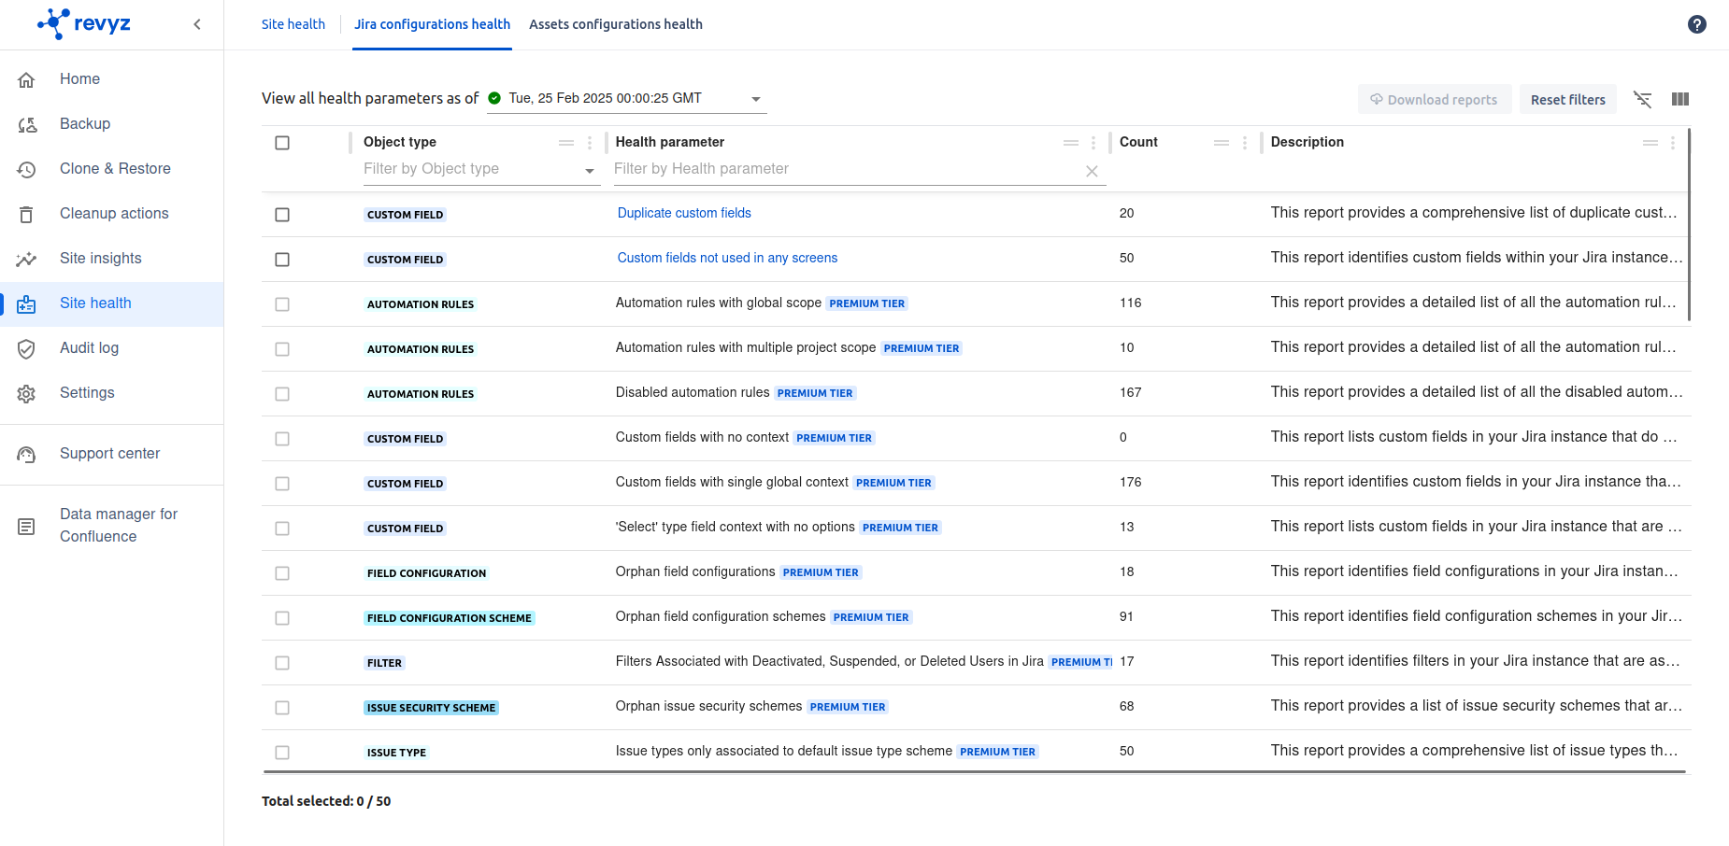Screen dimensions: 1729x846
Task: Open the Duplicate custom fields report link
Action: [x=684, y=213]
